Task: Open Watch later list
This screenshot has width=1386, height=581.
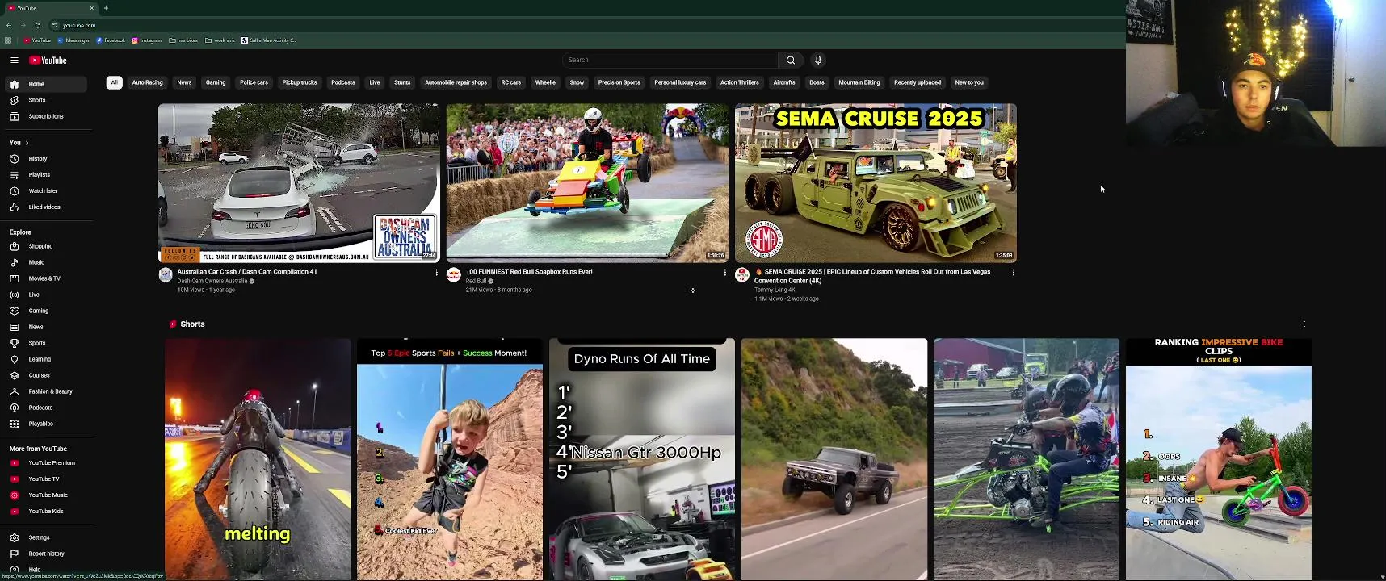Action: pyautogui.click(x=47, y=191)
